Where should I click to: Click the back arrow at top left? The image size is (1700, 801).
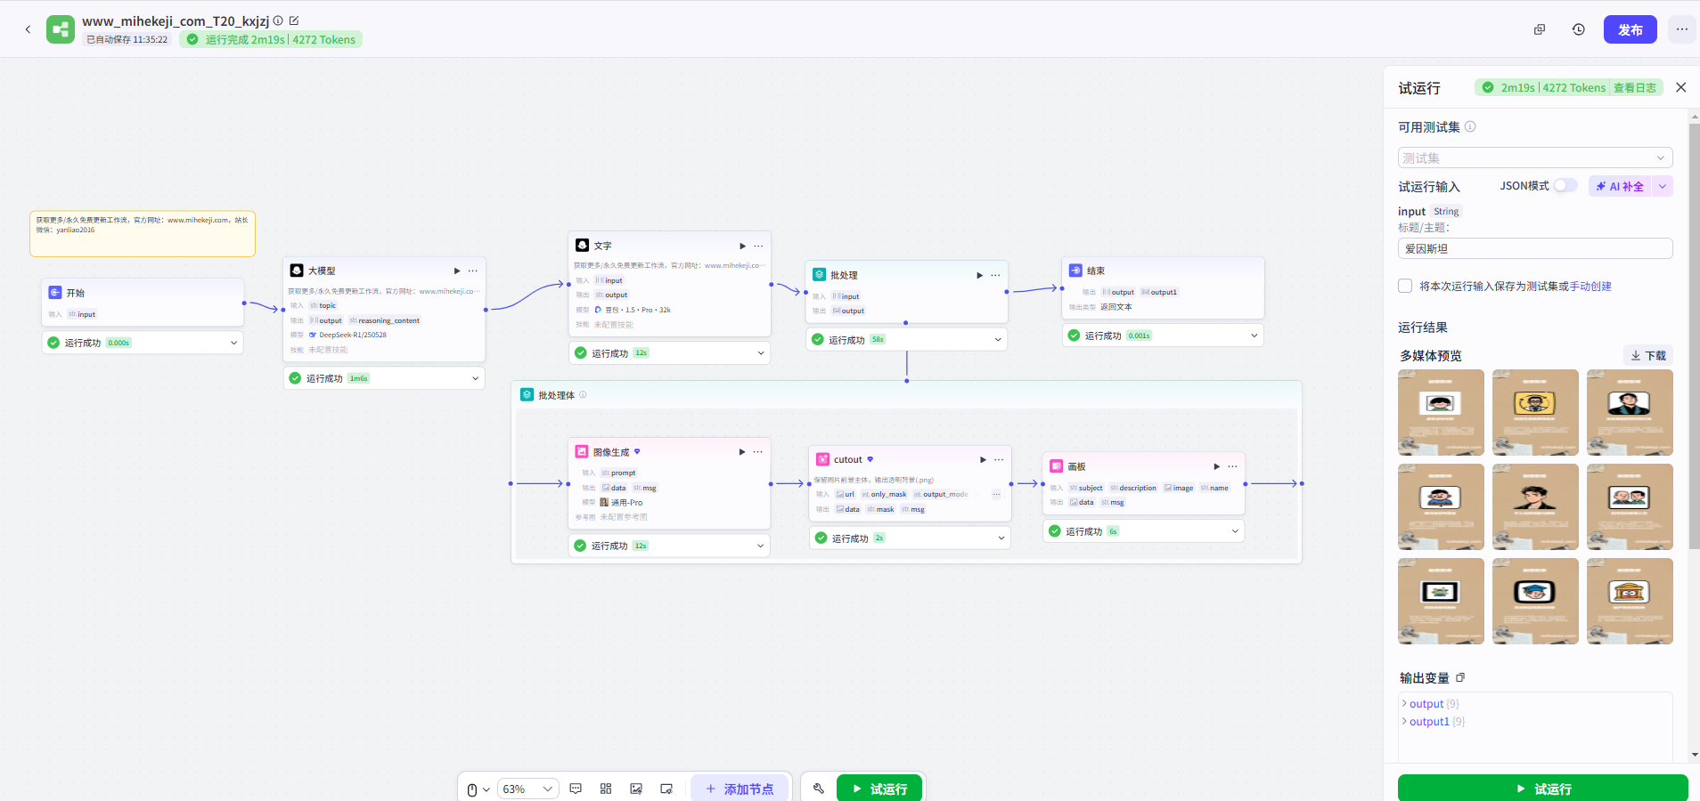coord(28,29)
